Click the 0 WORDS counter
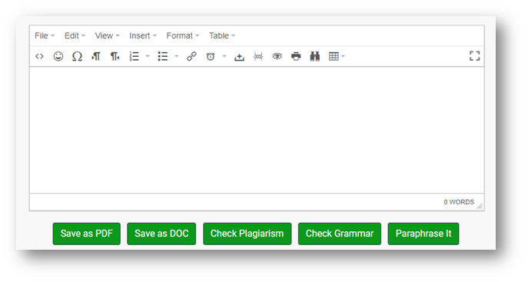 coord(459,202)
